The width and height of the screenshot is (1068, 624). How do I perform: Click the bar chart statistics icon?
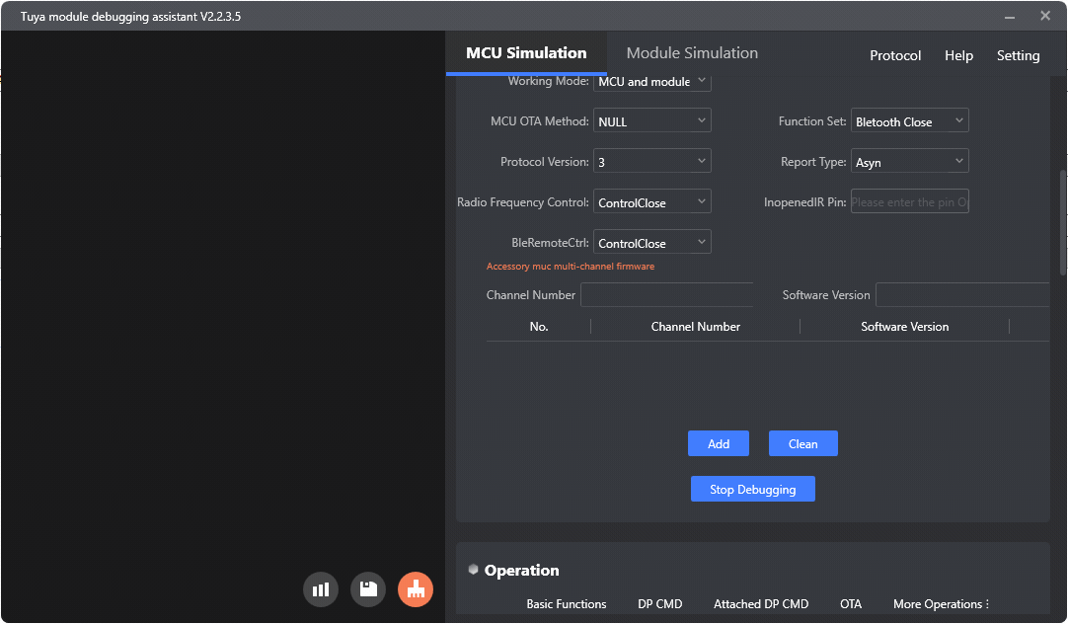(321, 589)
